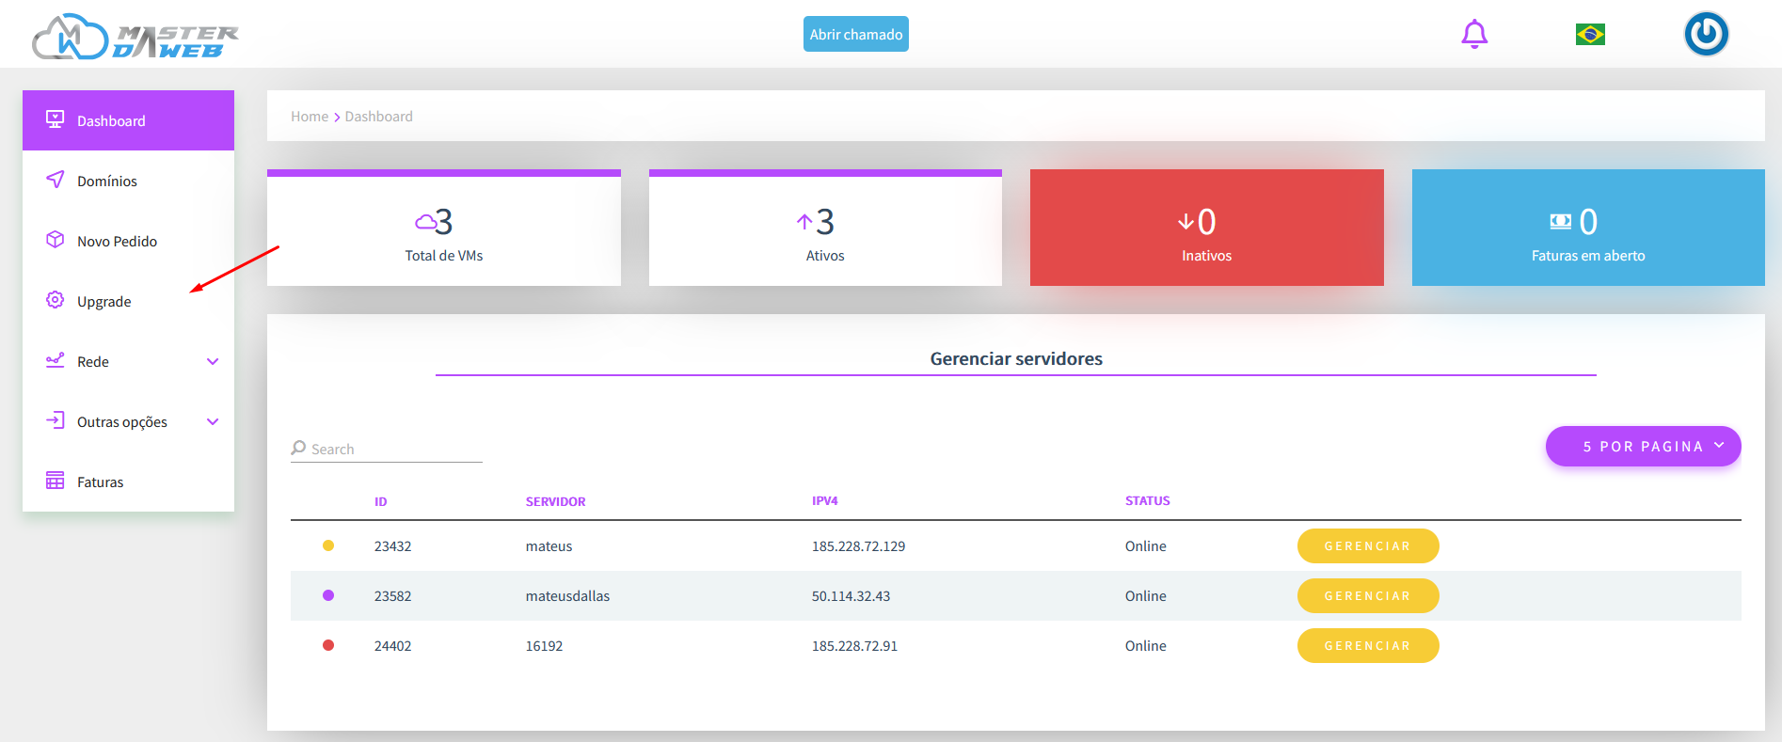This screenshot has height=742, width=1782.
Task: Click the magnifier icon beside Search
Action: (299, 448)
